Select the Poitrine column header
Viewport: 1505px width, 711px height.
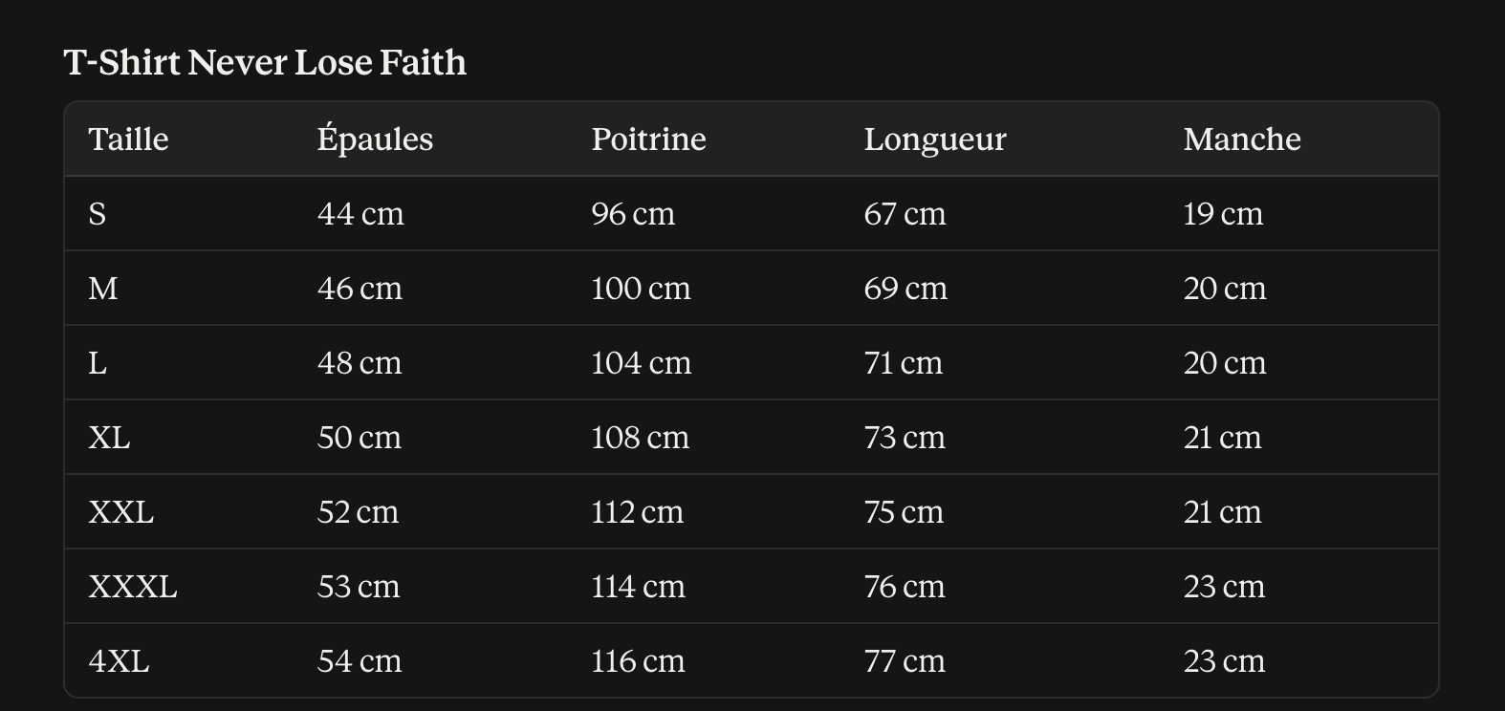click(648, 140)
